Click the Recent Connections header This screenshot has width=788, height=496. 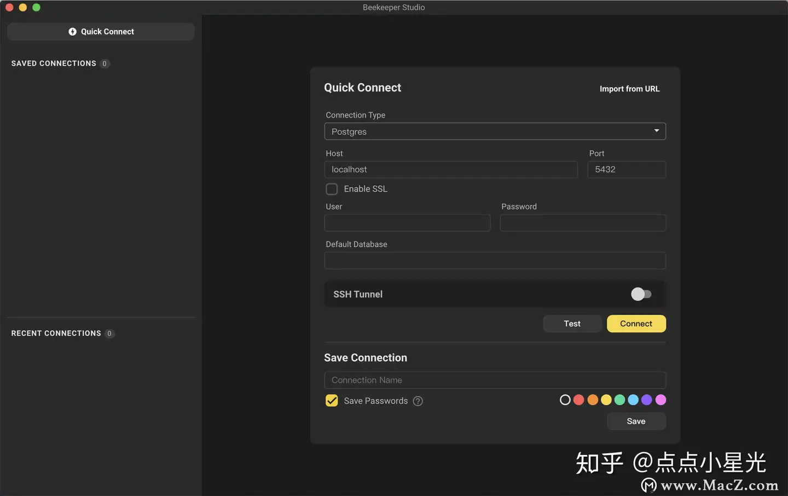point(56,333)
